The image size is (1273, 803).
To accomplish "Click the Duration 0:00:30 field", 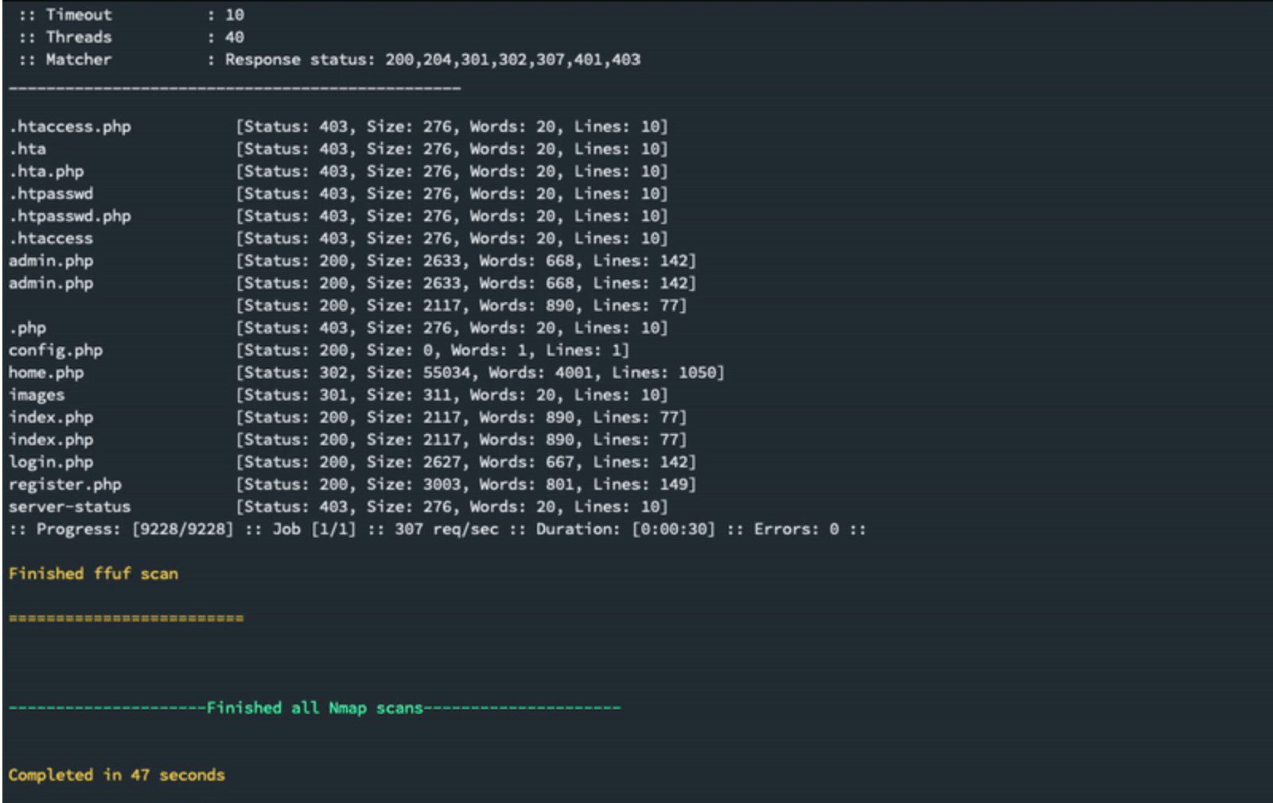I will (625, 529).
